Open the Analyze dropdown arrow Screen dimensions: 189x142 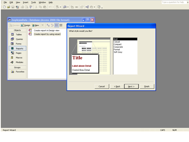(68, 7)
